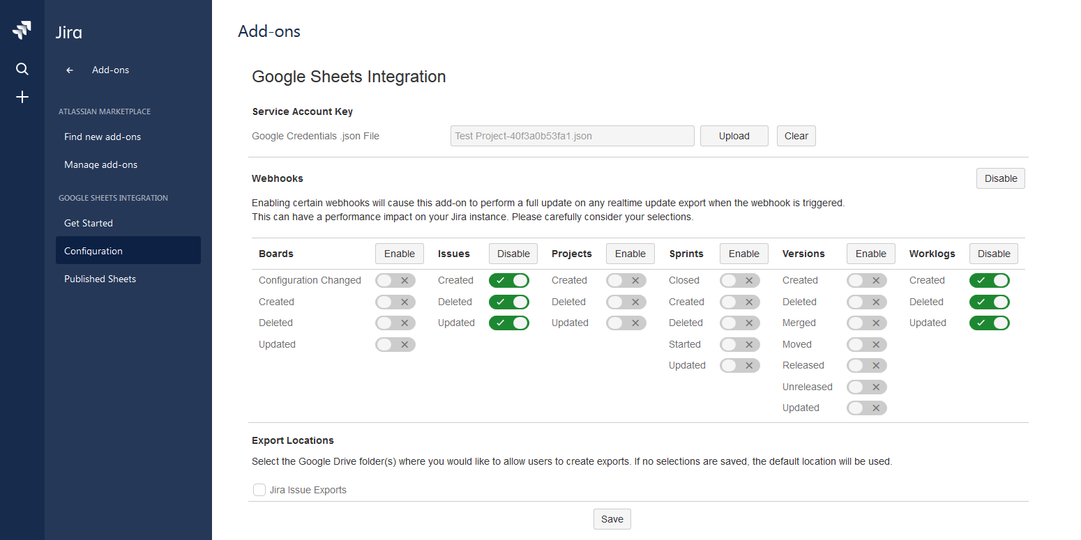The image size is (1081, 540).
Task: Open the search magnifier icon
Action: [22, 69]
